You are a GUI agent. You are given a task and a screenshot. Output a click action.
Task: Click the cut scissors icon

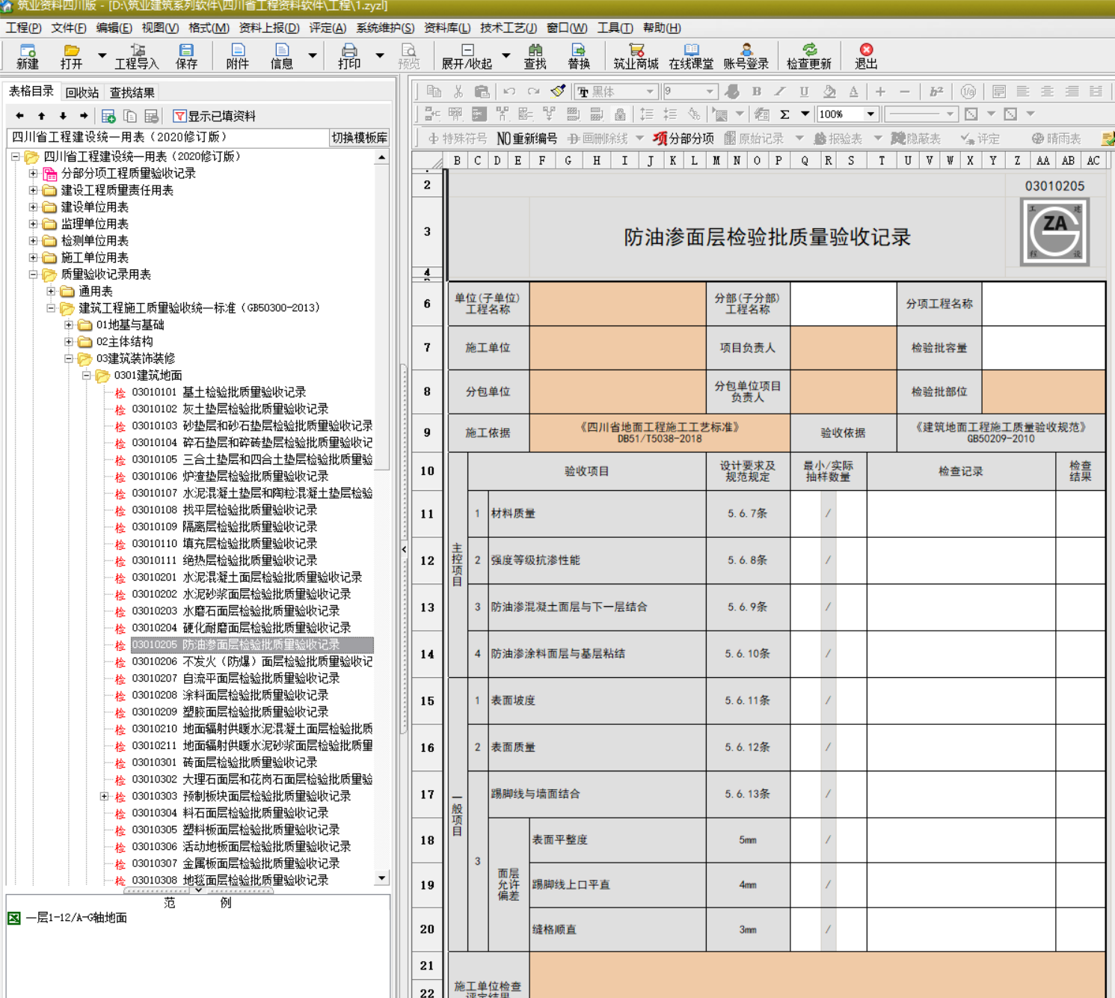(x=458, y=91)
